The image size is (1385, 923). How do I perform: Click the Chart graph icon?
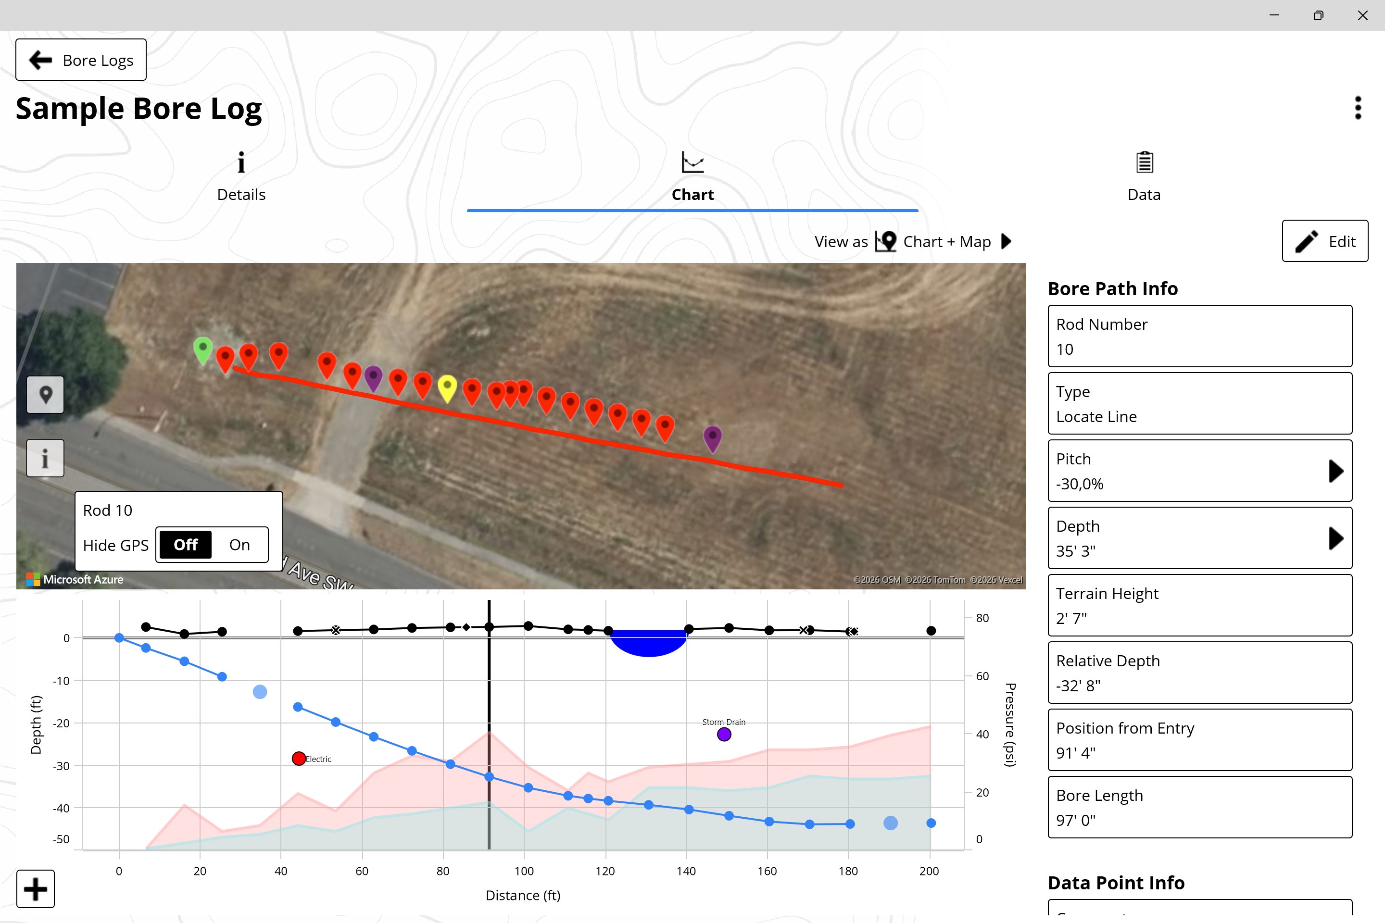[692, 162]
